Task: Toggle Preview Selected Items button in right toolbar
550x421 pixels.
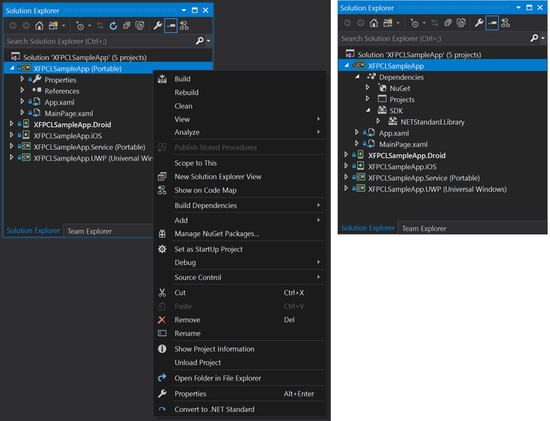Action: tap(492, 23)
